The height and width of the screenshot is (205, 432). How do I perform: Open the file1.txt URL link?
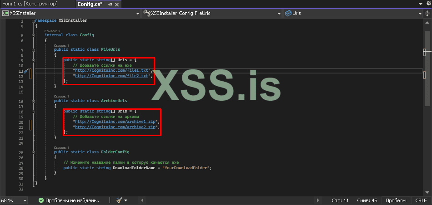coord(112,71)
